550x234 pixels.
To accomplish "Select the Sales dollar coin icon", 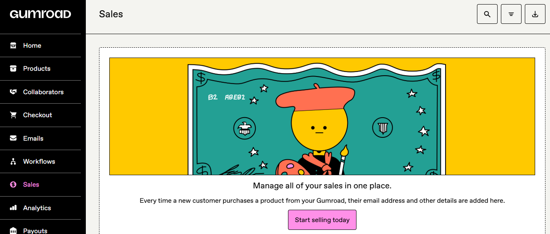I will (13, 185).
